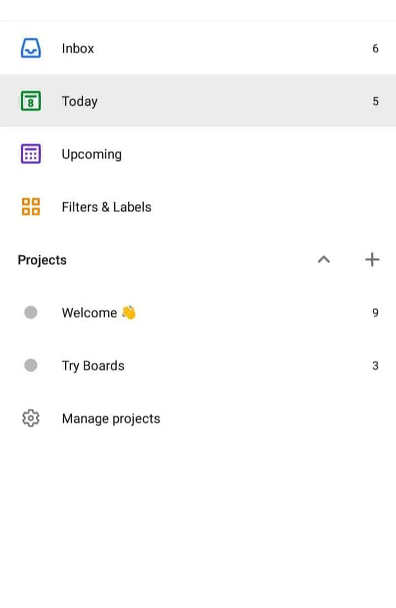Go to the Today view
The width and height of the screenshot is (396, 608).
click(198, 101)
